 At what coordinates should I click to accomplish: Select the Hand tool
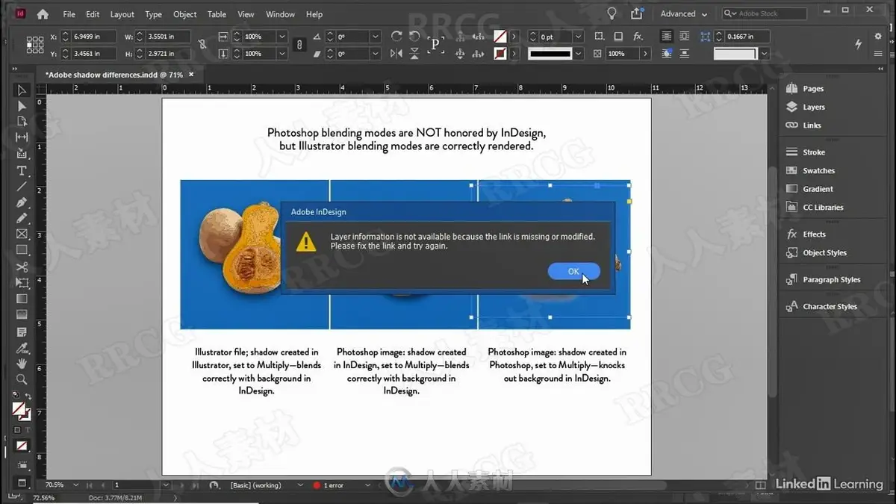22,364
